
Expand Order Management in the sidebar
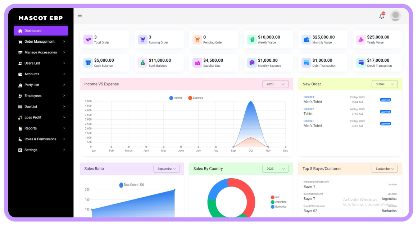(x=41, y=42)
